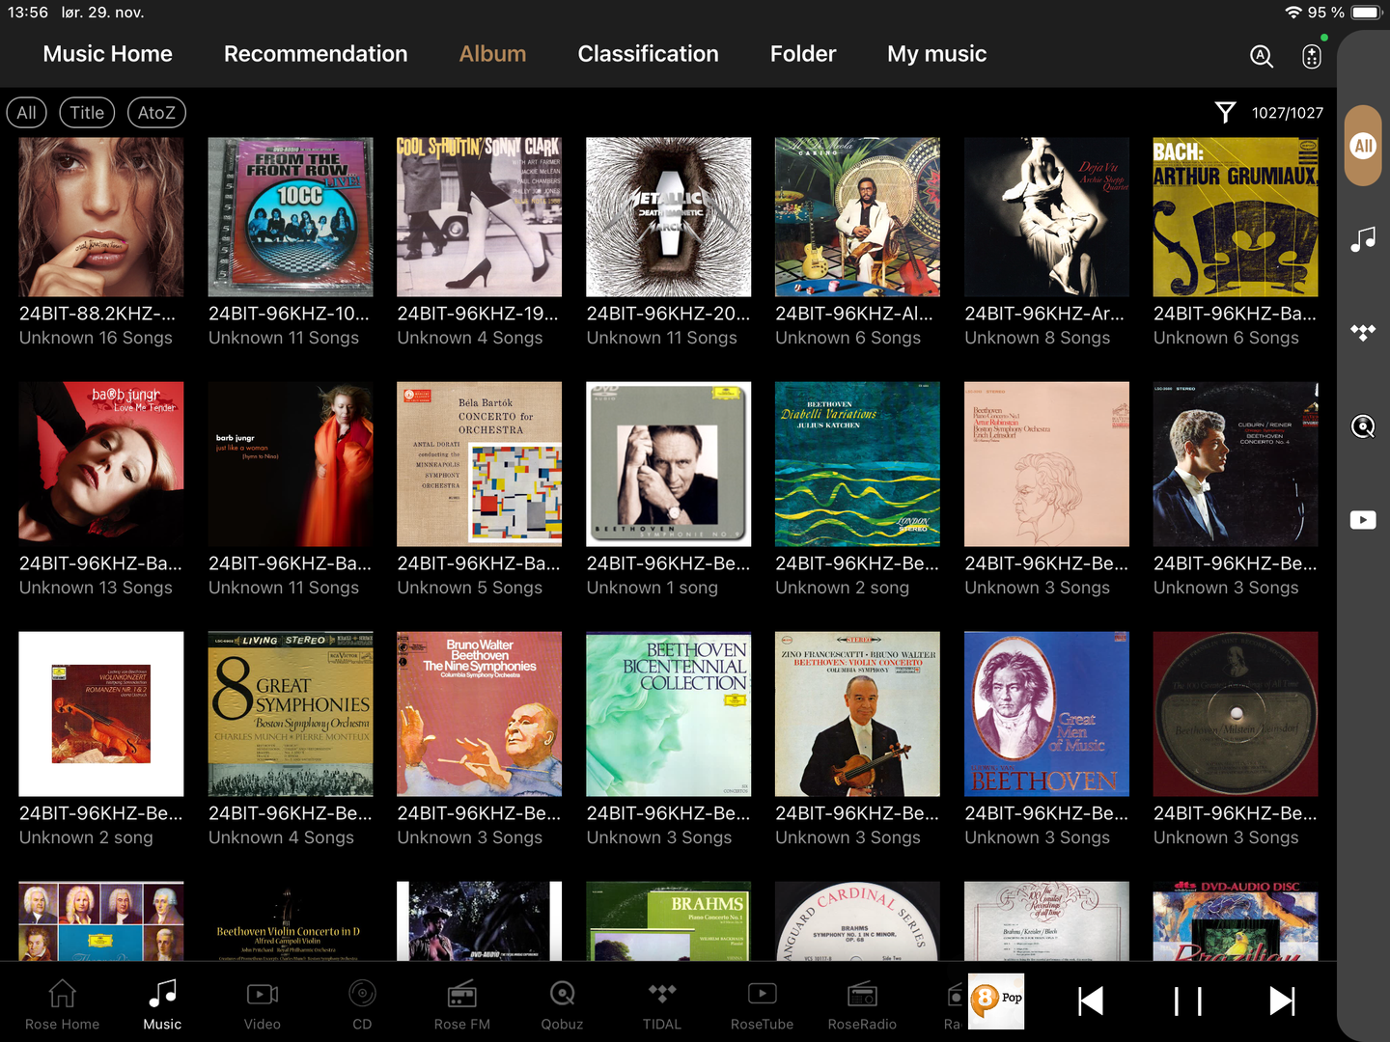Skip to the next track
The width and height of the screenshot is (1390, 1042).
click(1283, 1001)
